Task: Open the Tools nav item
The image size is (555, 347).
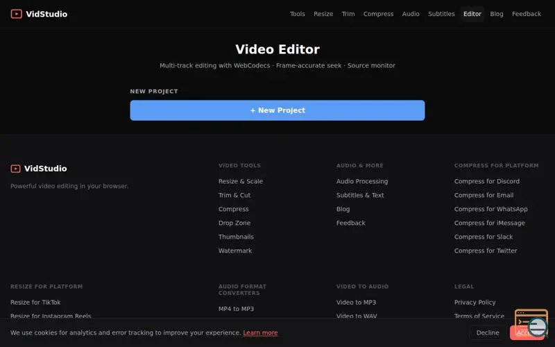Action: [298, 14]
